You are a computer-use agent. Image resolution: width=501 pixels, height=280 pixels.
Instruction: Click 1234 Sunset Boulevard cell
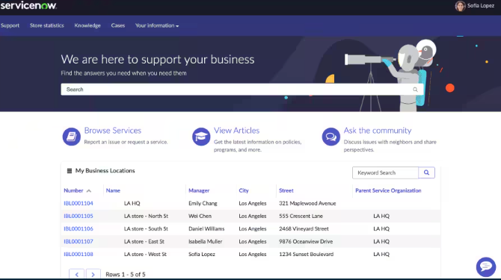click(x=306, y=254)
